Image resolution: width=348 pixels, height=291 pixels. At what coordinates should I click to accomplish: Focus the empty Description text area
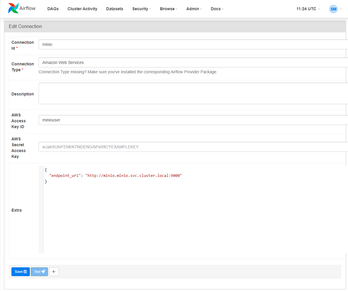tap(193, 93)
